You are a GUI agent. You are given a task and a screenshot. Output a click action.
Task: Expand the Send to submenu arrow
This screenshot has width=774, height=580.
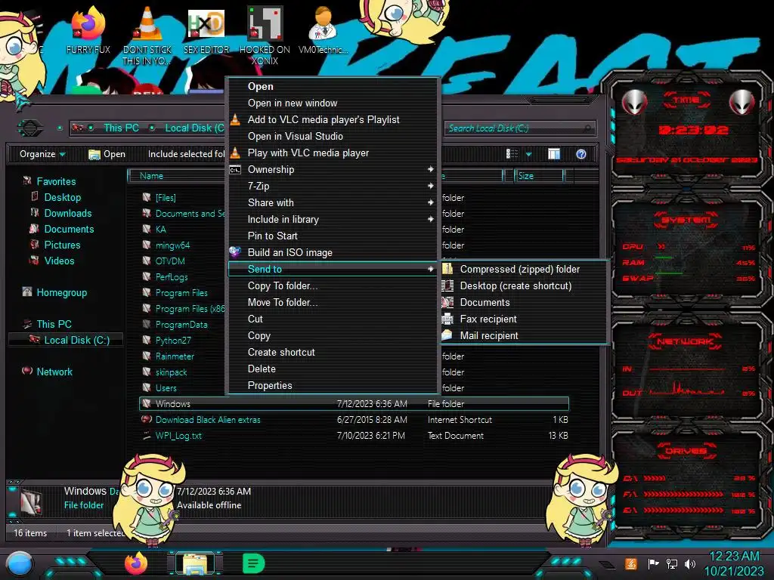430,269
